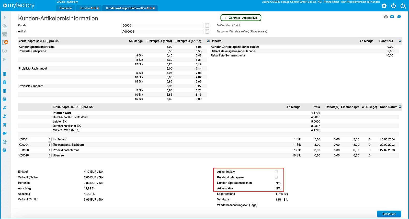
Task: Click the blue envelope mail icon
Action: [392, 17]
